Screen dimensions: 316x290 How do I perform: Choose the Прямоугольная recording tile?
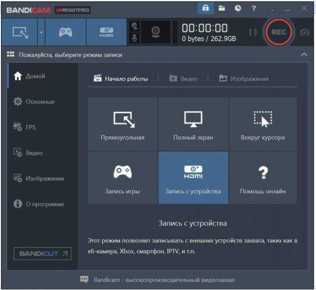coord(123,124)
